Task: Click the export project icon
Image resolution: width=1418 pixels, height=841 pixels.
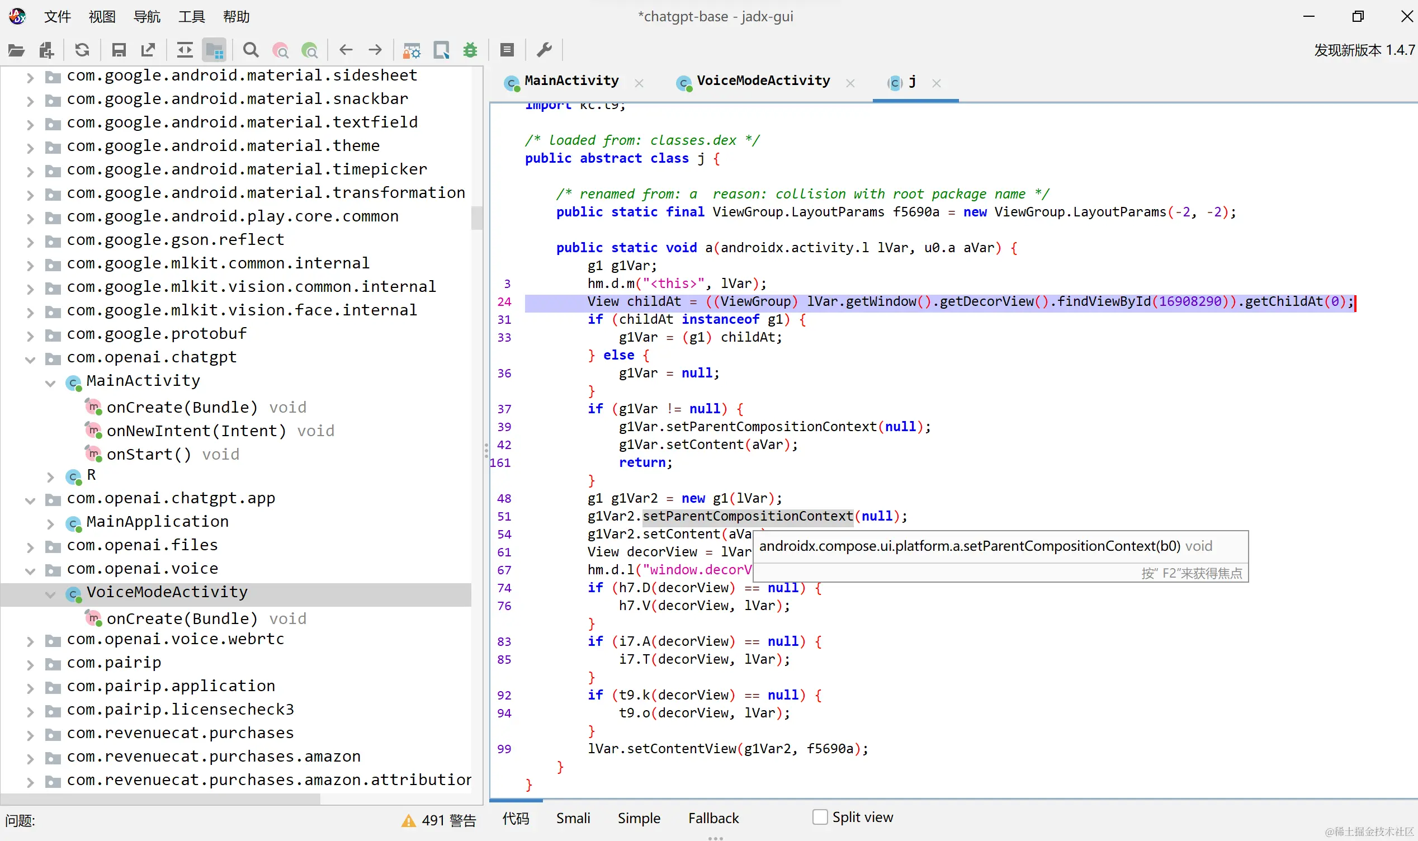Action: coord(148,50)
